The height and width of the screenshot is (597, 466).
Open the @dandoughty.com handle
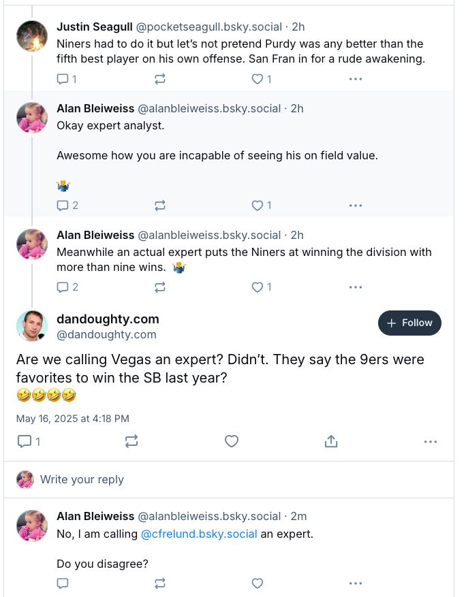[106, 335]
